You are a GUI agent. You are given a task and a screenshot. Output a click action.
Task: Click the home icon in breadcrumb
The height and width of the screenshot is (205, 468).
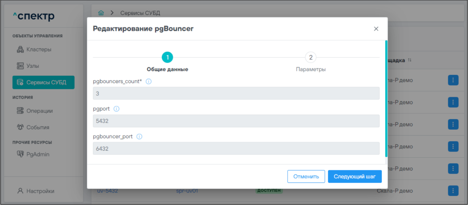point(101,13)
